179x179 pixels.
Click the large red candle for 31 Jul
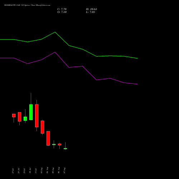pos(37,116)
